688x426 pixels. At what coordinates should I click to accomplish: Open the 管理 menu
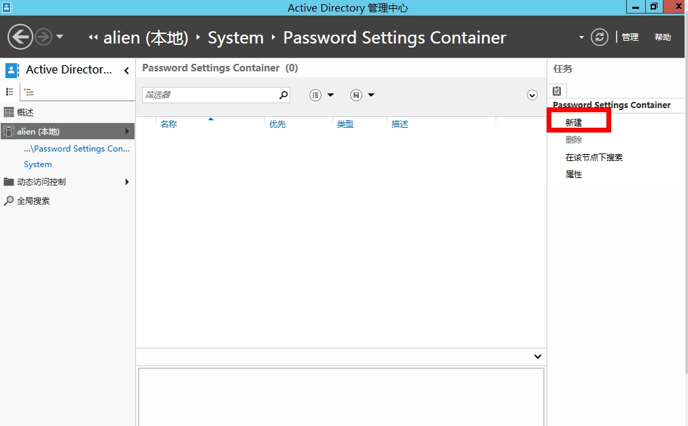point(630,37)
